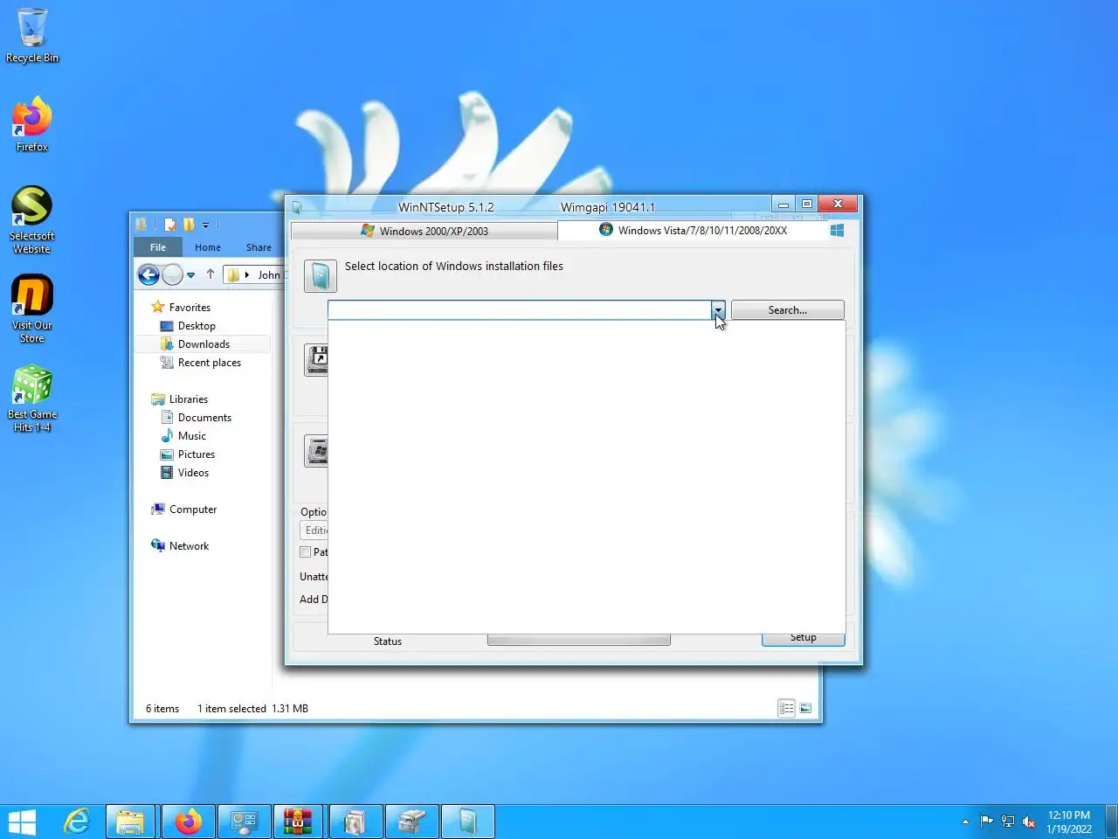Click John folder in Explorer address bar
This screenshot has height=839, width=1118.
(269, 274)
